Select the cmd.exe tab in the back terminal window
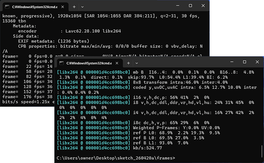264x163 pixels. [35, 7]
